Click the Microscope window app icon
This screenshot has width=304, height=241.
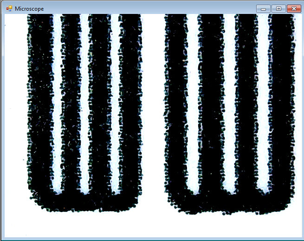(x=9, y=8)
